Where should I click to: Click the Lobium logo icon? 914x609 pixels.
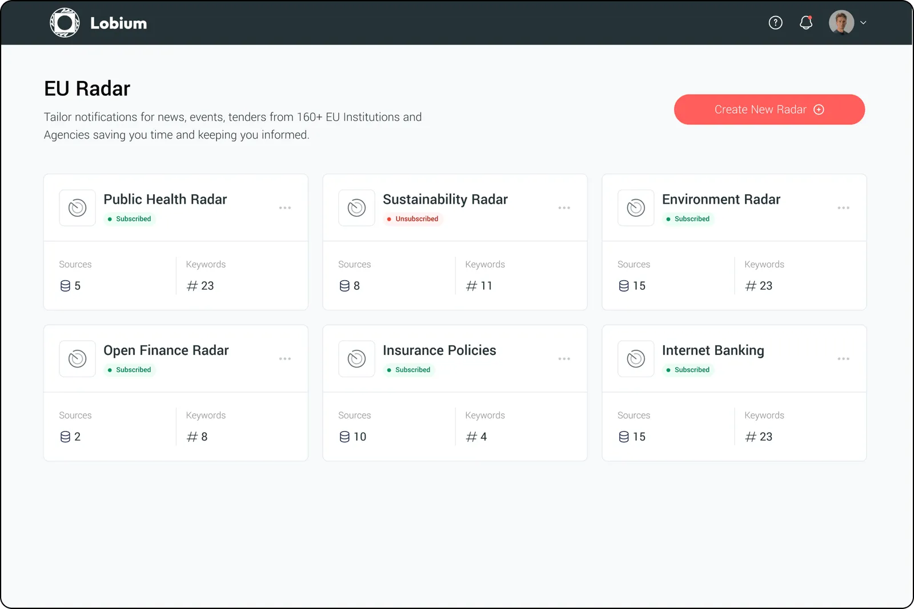65,23
